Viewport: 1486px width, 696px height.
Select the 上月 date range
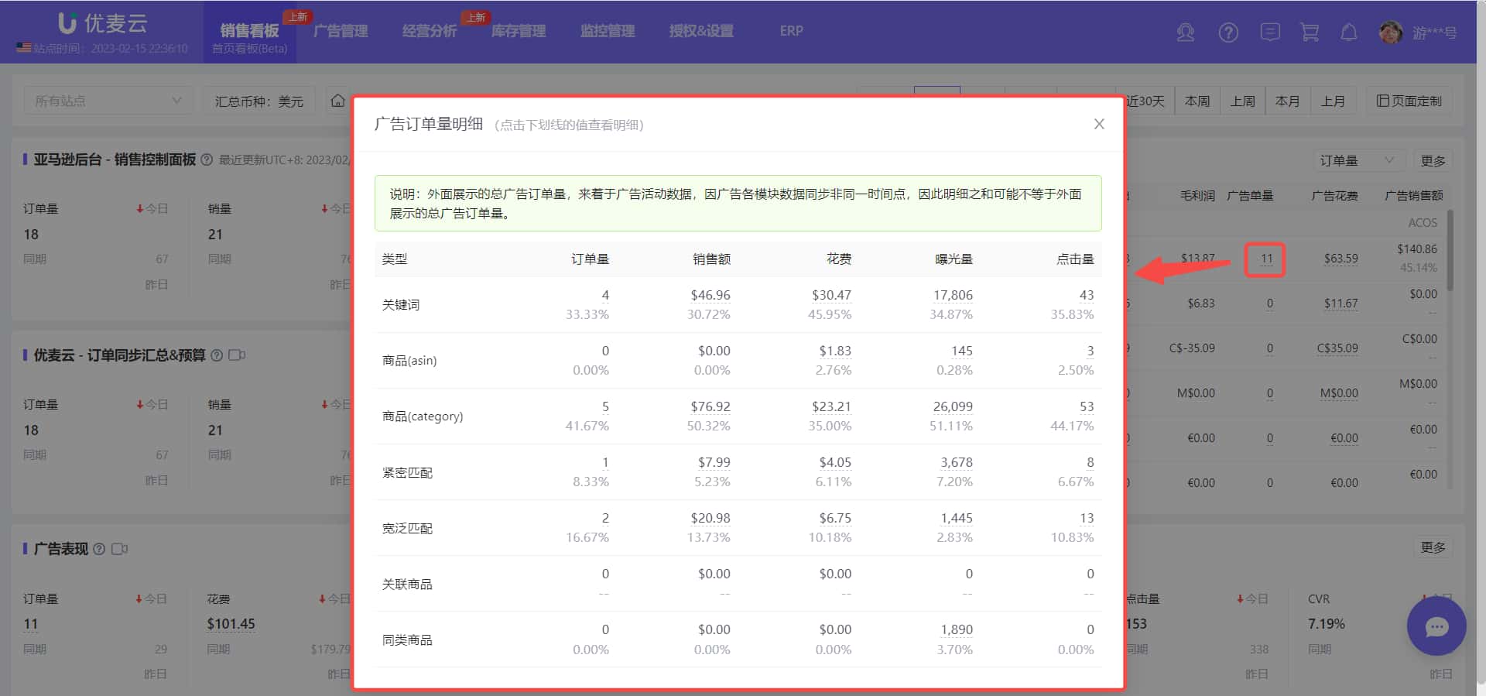(1333, 101)
